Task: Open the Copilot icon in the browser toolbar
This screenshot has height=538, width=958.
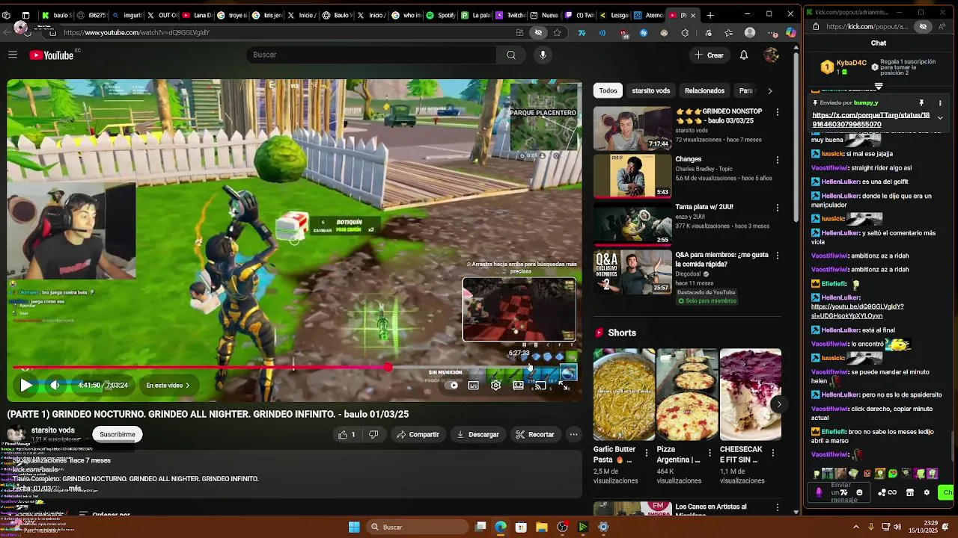Action: (791, 32)
